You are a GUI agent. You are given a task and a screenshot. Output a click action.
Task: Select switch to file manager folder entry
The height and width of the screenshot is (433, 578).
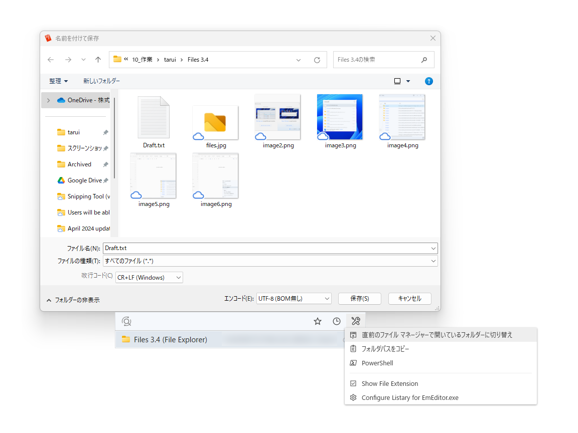441,335
